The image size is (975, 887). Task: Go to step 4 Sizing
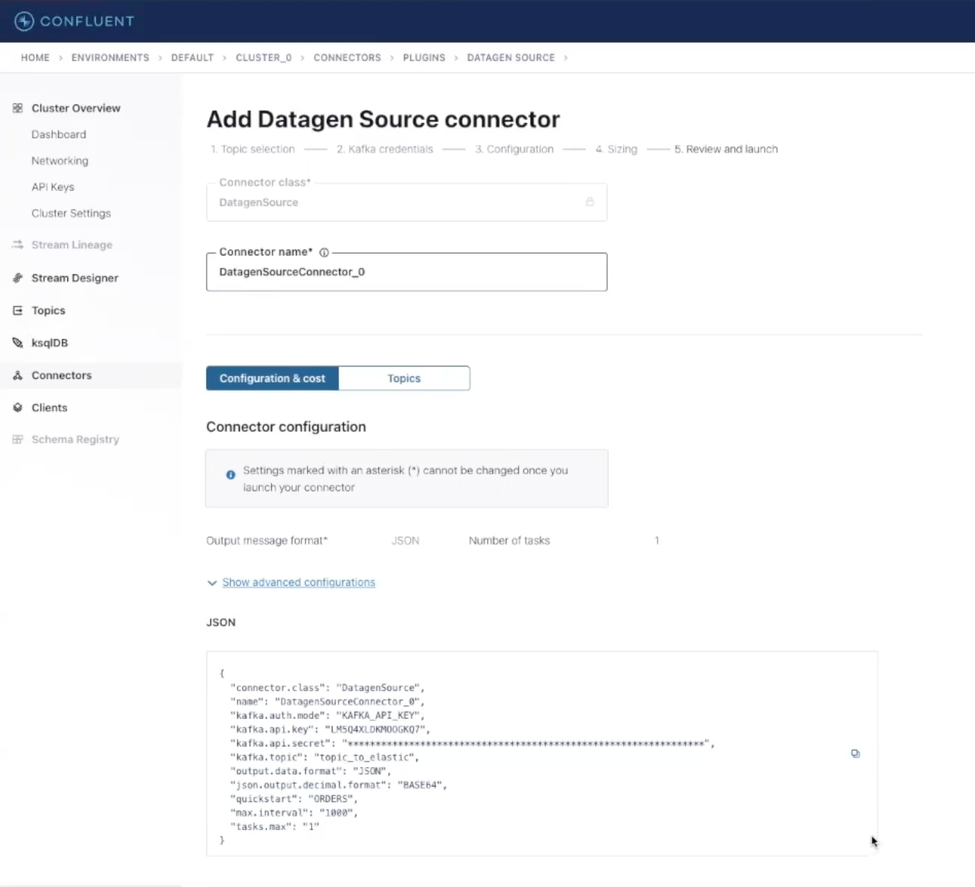click(616, 149)
